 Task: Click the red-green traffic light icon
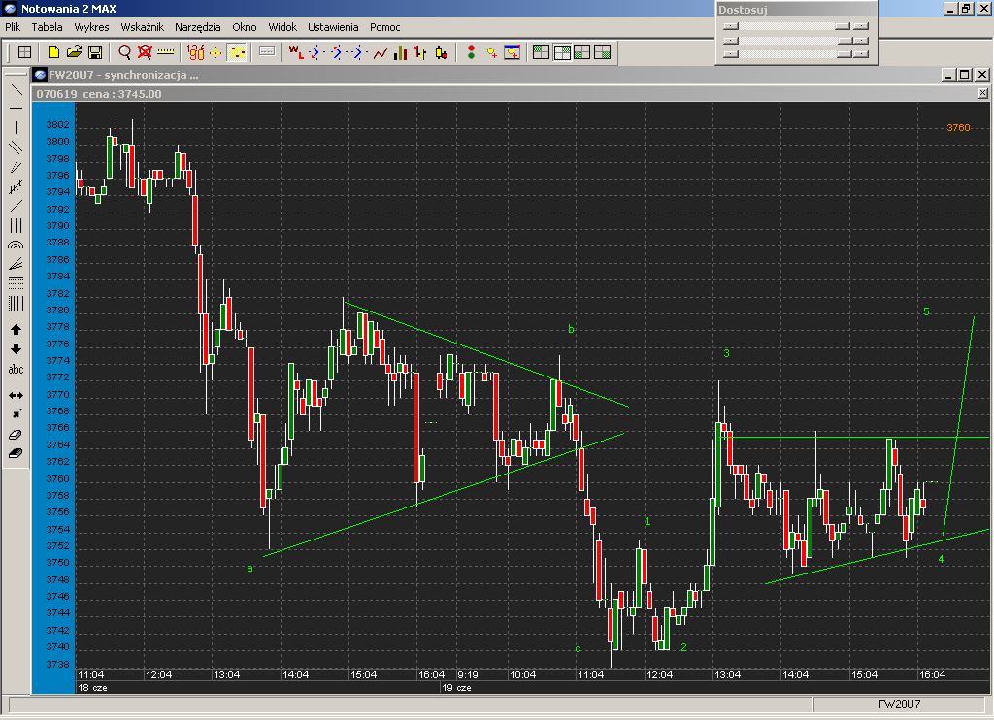(471, 52)
